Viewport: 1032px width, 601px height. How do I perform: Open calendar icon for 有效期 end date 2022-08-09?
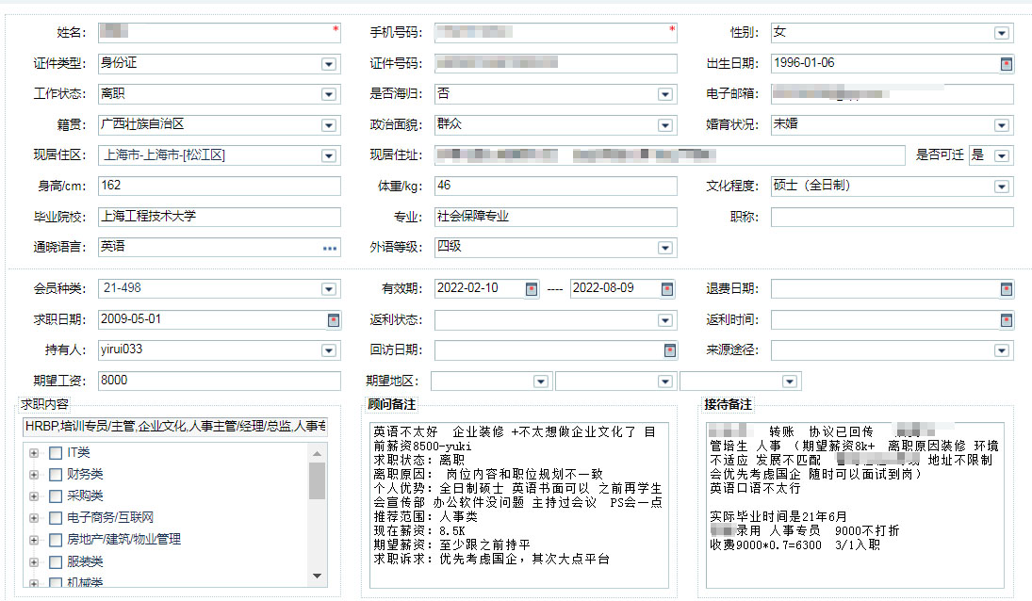(666, 289)
